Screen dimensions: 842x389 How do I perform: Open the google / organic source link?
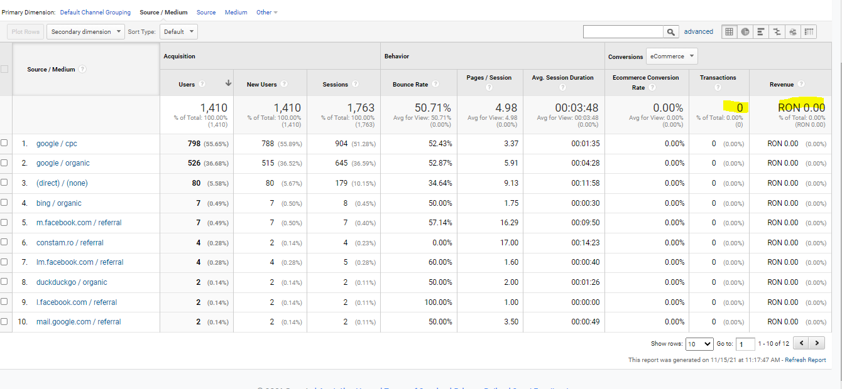tap(63, 163)
